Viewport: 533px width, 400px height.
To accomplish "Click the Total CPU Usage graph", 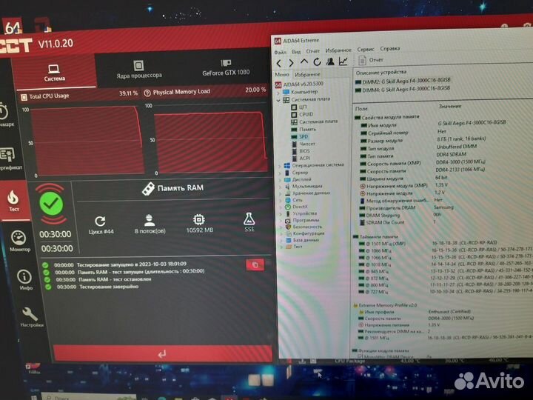I will [87, 141].
